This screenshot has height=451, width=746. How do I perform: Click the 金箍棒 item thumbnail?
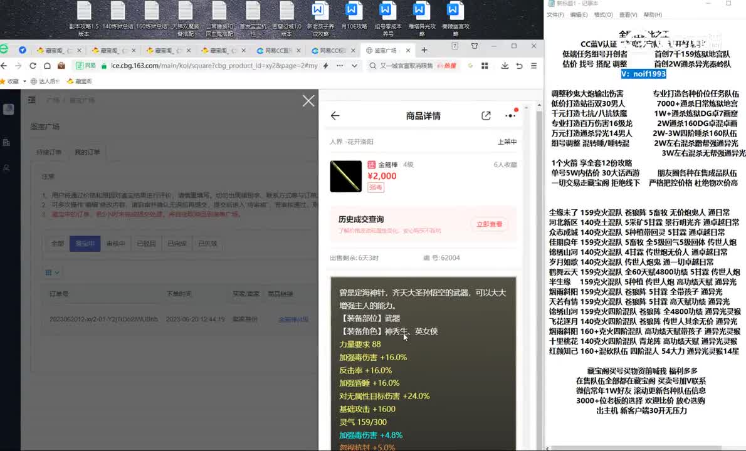pyautogui.click(x=346, y=176)
